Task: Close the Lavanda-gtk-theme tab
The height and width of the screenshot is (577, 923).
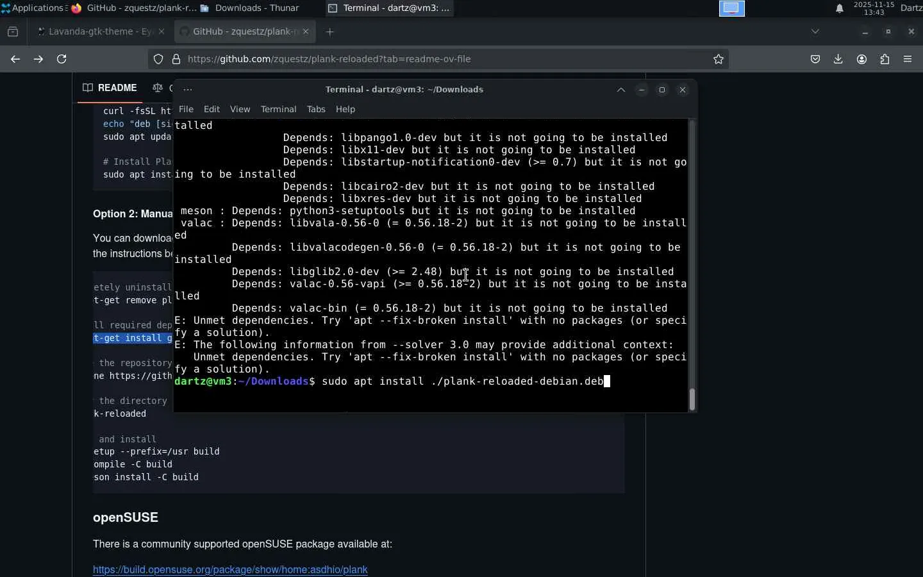Action: (x=161, y=31)
